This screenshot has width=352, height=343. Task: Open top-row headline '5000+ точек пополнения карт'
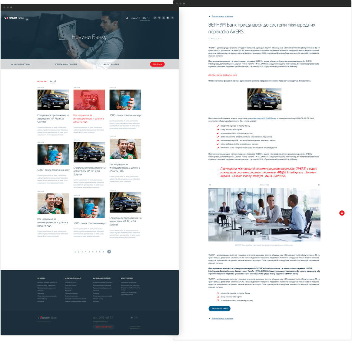pos(125,115)
